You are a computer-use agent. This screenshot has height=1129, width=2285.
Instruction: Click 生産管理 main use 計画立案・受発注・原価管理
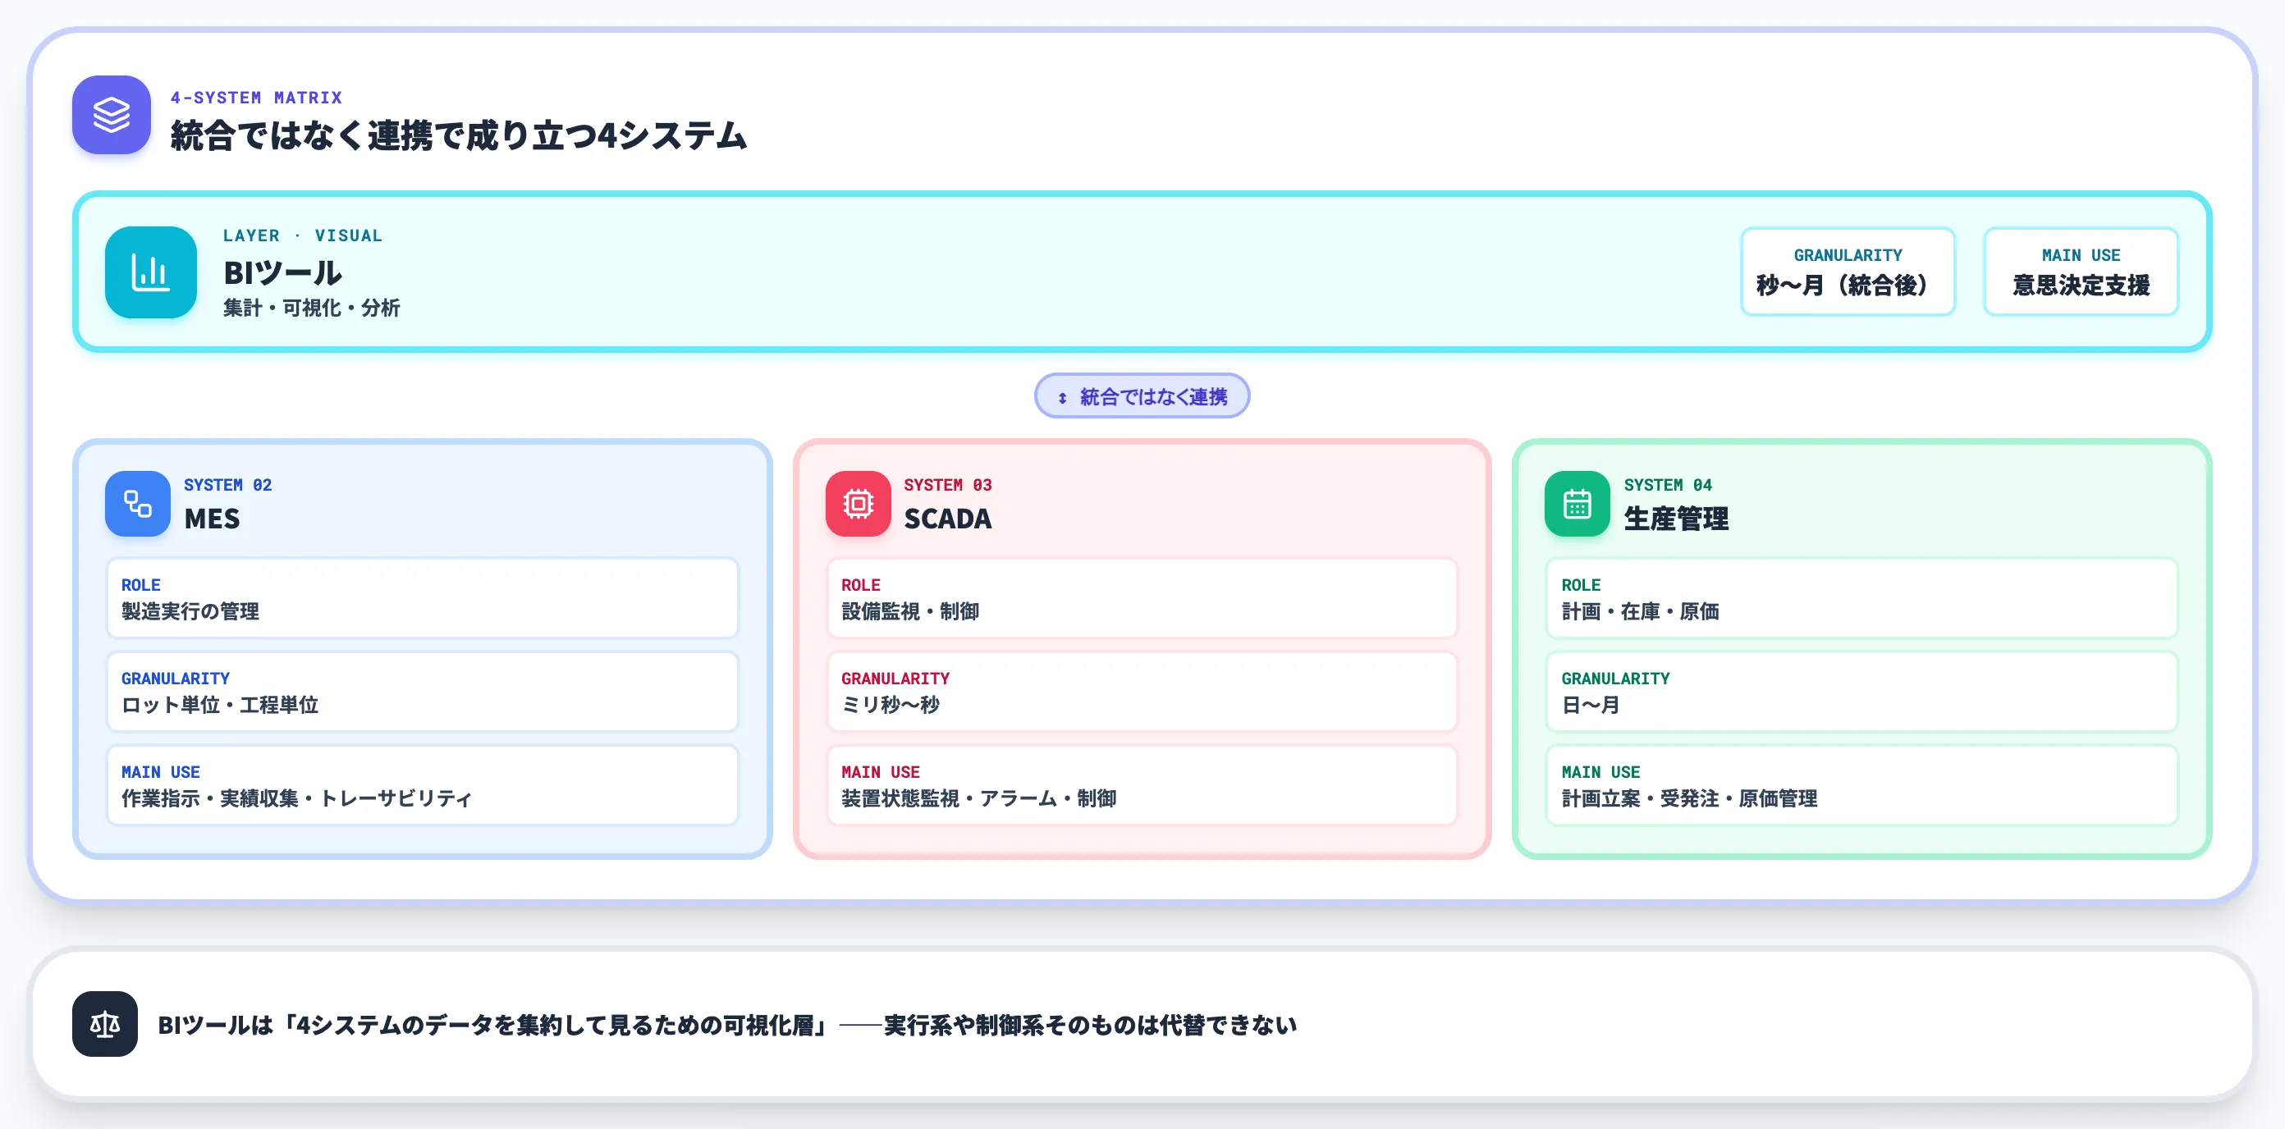coord(1861,786)
